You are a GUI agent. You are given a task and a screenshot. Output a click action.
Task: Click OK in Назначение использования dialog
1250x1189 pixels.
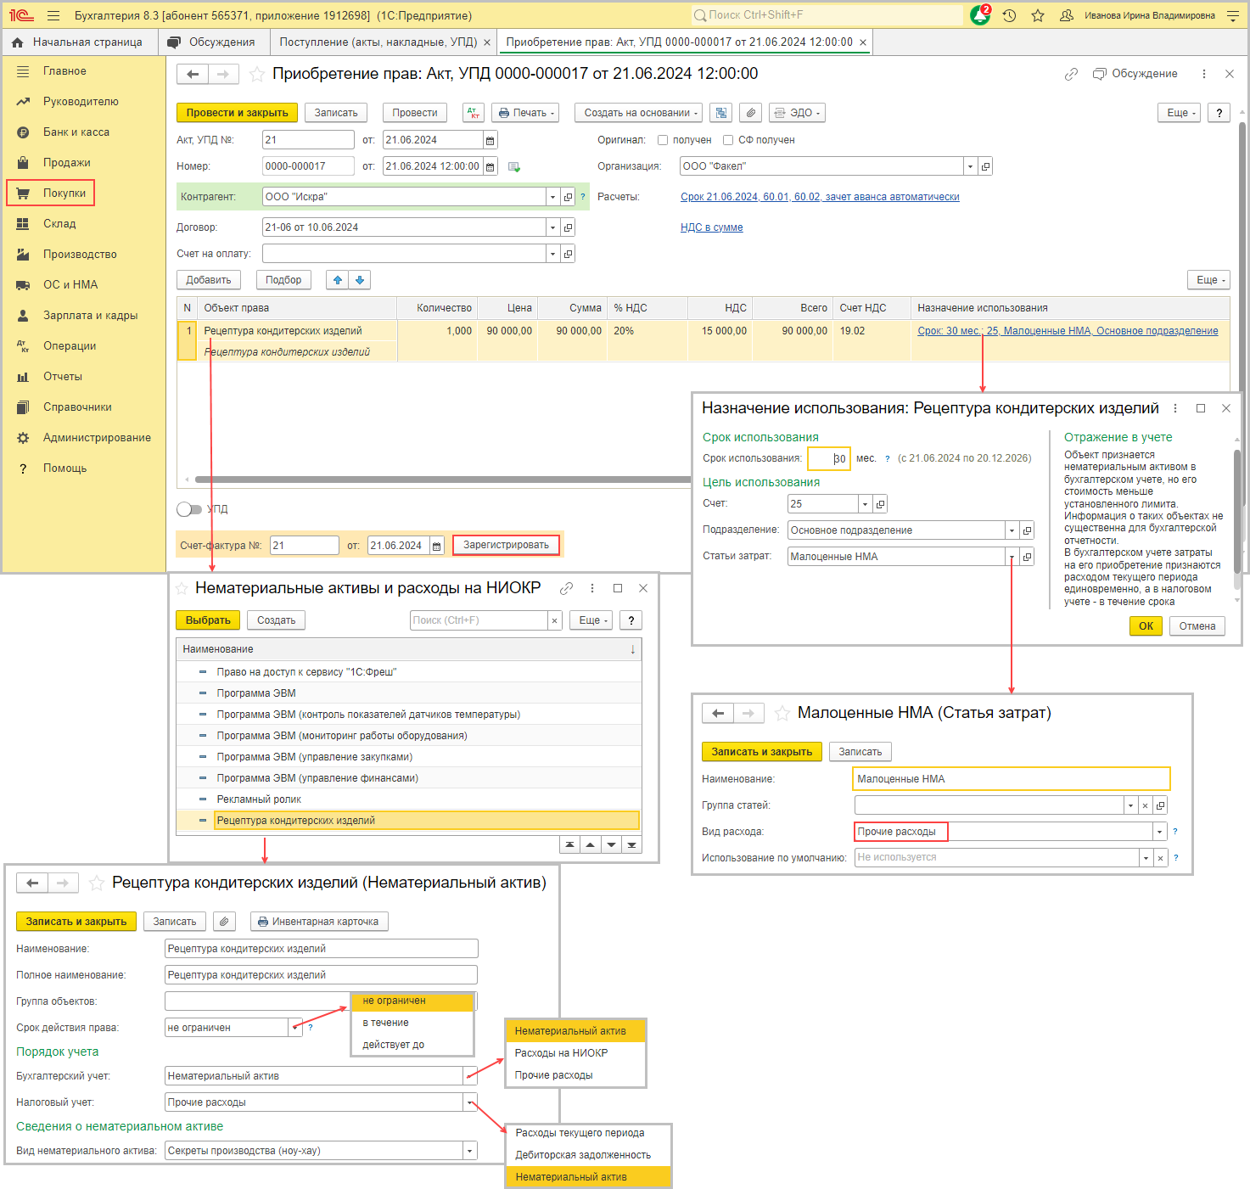coord(1146,626)
